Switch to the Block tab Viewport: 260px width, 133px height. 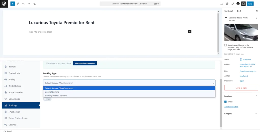pyautogui.click(x=239, y=11)
